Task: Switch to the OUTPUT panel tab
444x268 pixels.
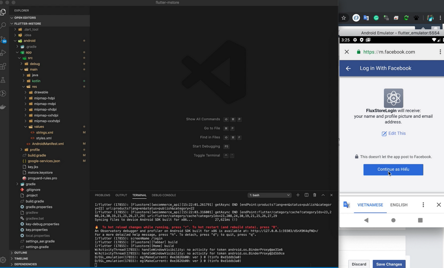Action: (121, 195)
